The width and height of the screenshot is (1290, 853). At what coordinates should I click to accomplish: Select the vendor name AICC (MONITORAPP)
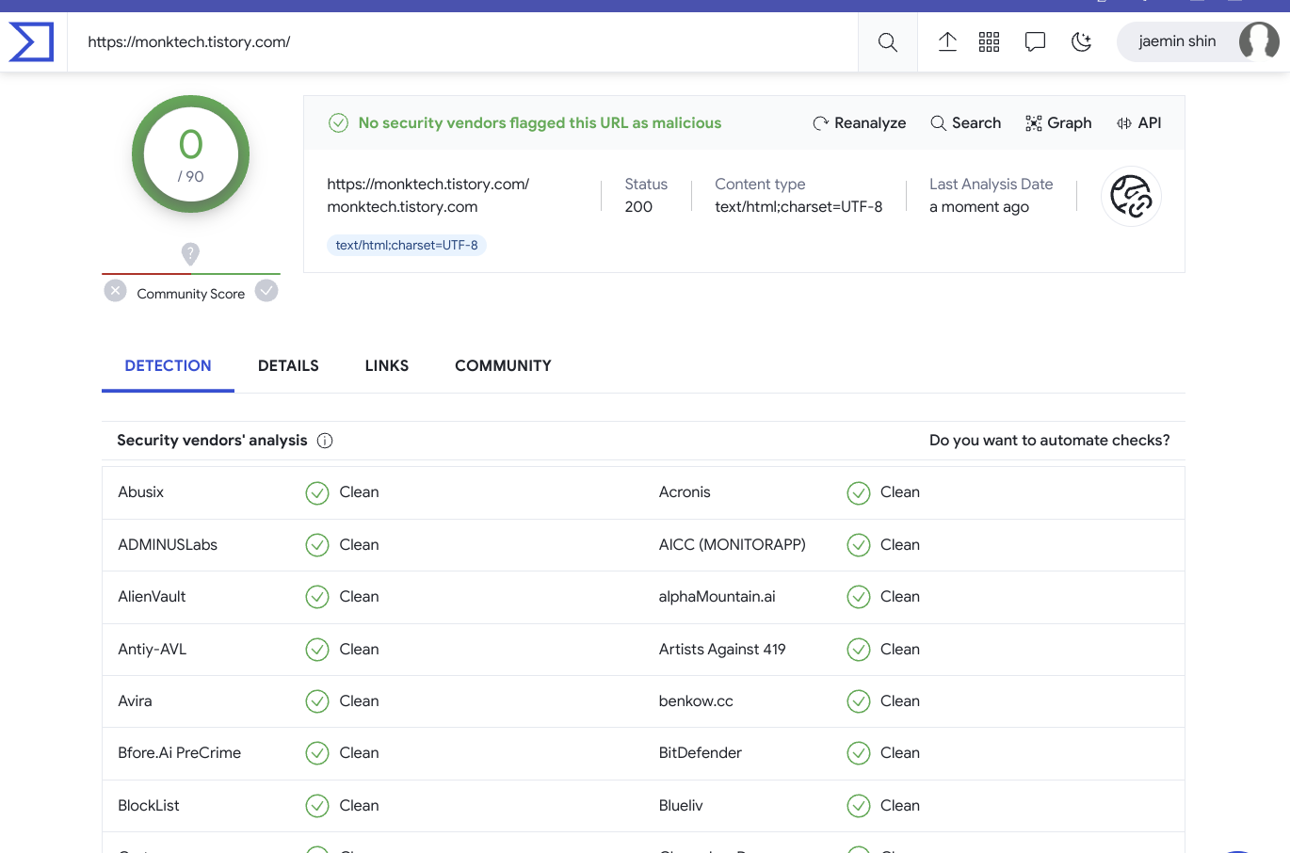[x=732, y=545]
